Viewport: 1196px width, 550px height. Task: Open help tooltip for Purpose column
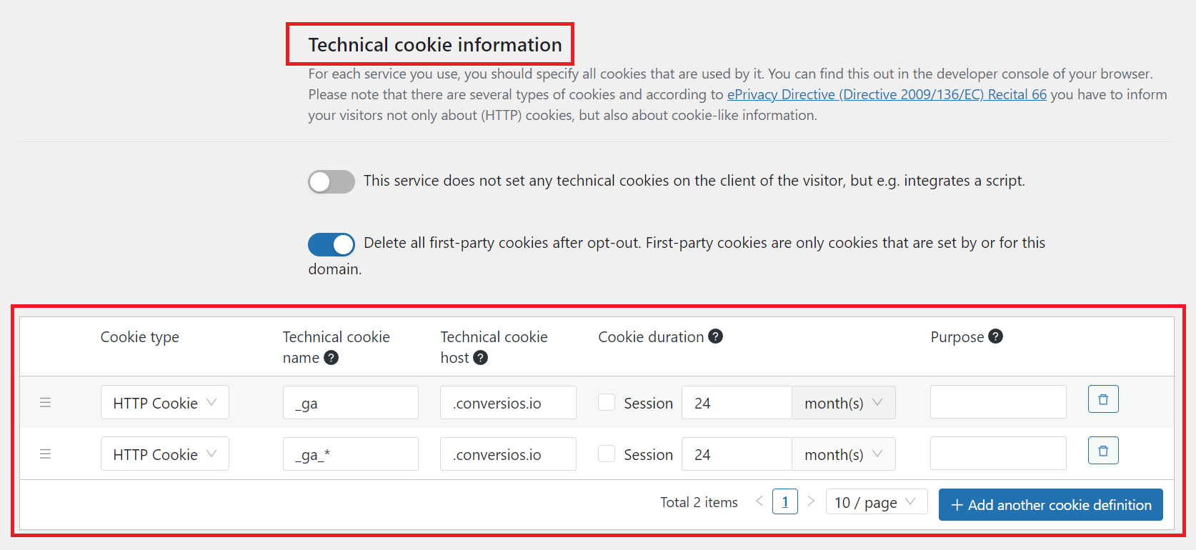pyautogui.click(x=997, y=336)
